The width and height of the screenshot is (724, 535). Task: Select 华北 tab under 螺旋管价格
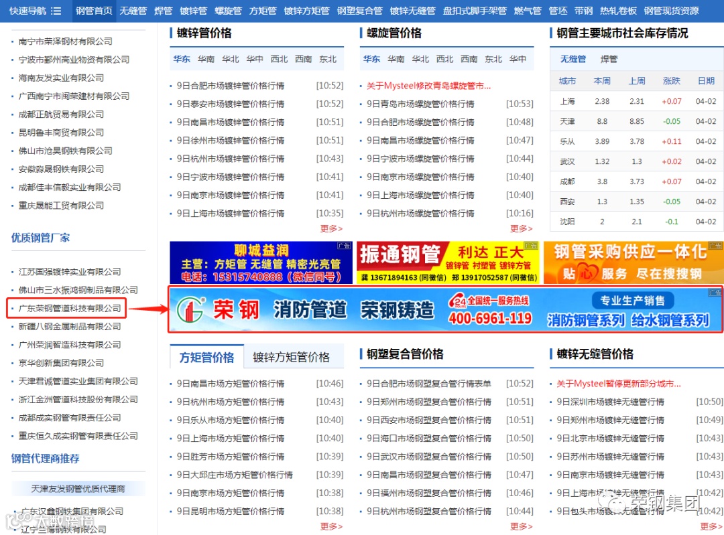point(420,59)
